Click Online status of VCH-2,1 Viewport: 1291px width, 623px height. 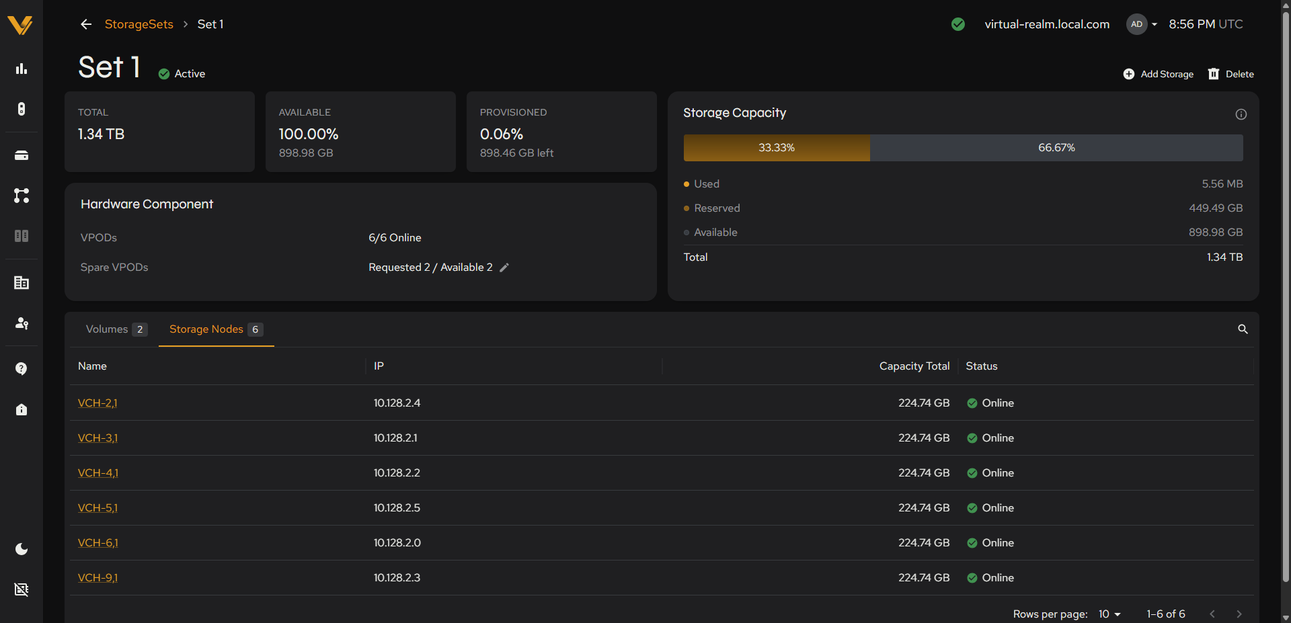[990, 403]
